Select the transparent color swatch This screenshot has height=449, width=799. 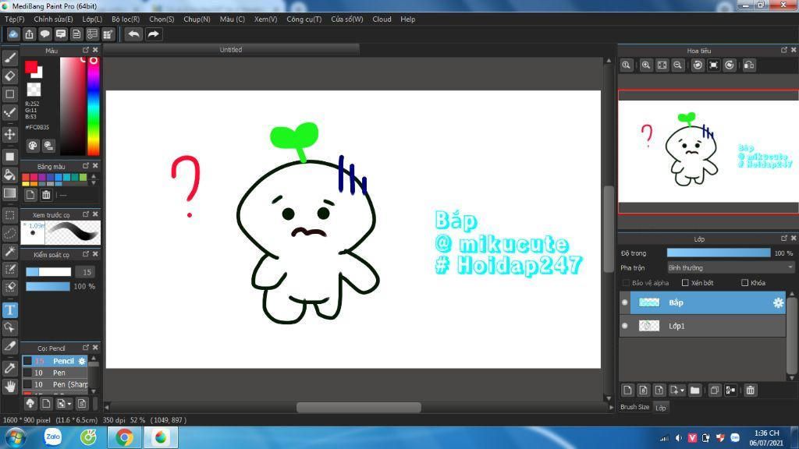34,90
